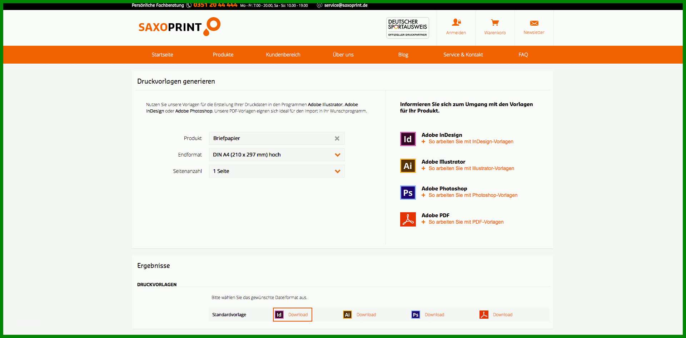The height and width of the screenshot is (338, 686).
Task: Click the large Adobe InDesign icon
Action: coord(408,139)
